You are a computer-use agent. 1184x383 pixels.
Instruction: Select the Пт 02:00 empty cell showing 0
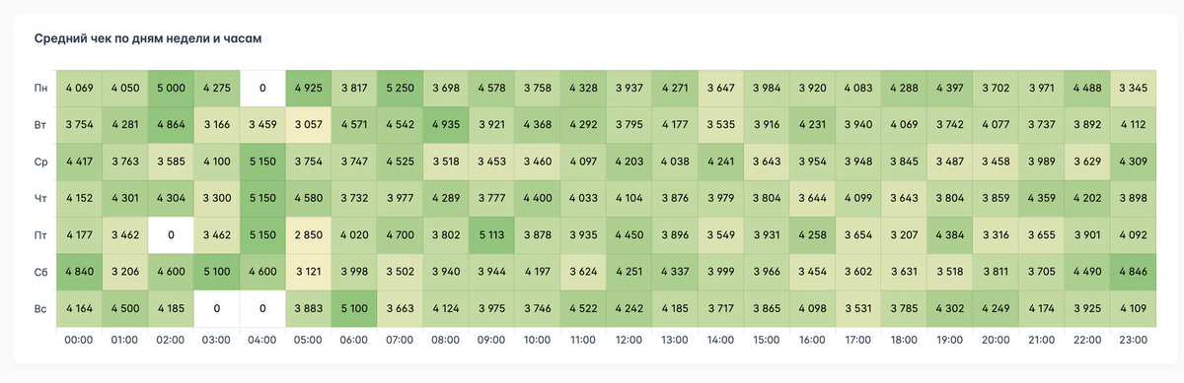pos(171,234)
